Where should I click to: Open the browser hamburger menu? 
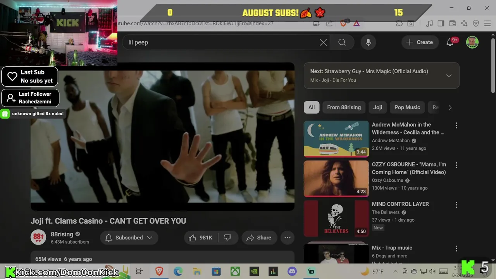[x=487, y=23]
